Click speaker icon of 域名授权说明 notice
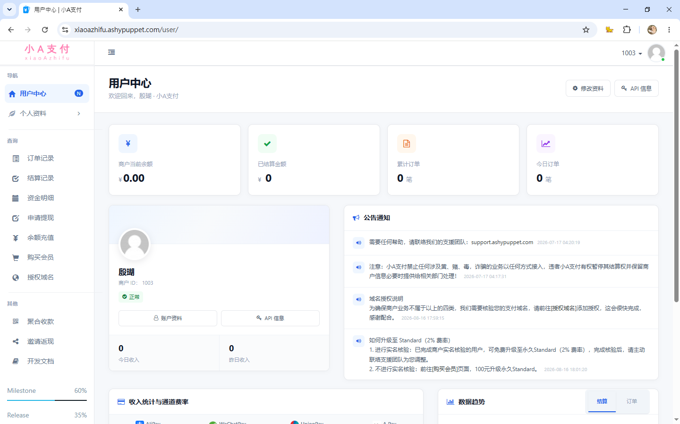The width and height of the screenshot is (680, 424). (358, 299)
